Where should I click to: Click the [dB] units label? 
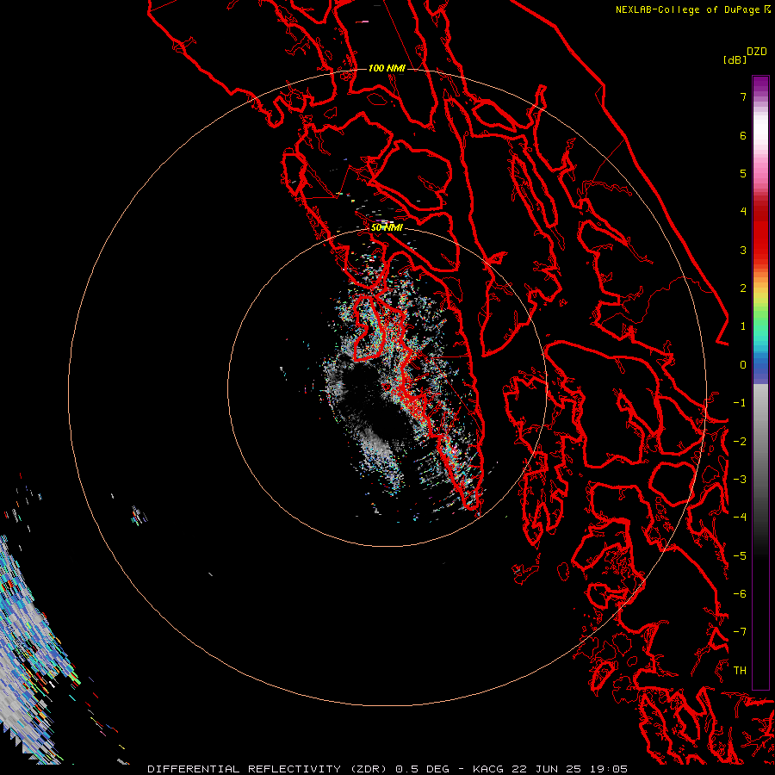coord(735,59)
